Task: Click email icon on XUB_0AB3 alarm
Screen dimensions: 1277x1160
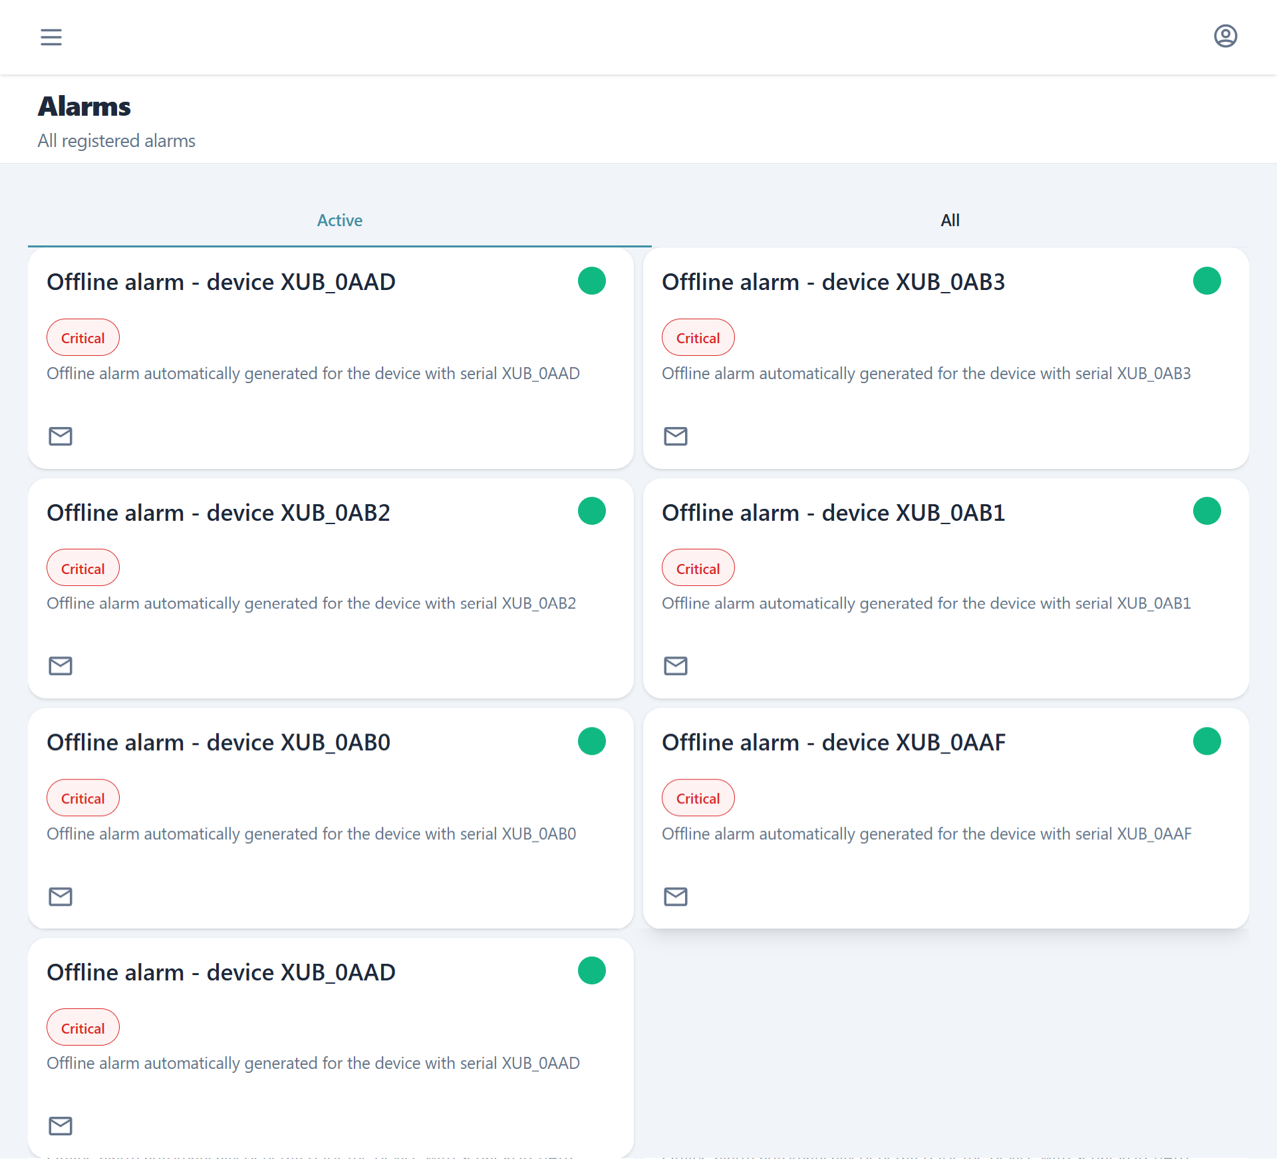Action: 675,436
